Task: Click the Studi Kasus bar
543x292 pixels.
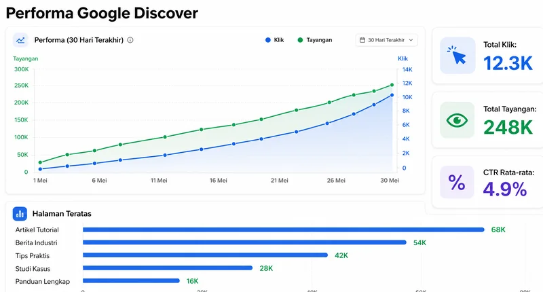Action: point(168,268)
